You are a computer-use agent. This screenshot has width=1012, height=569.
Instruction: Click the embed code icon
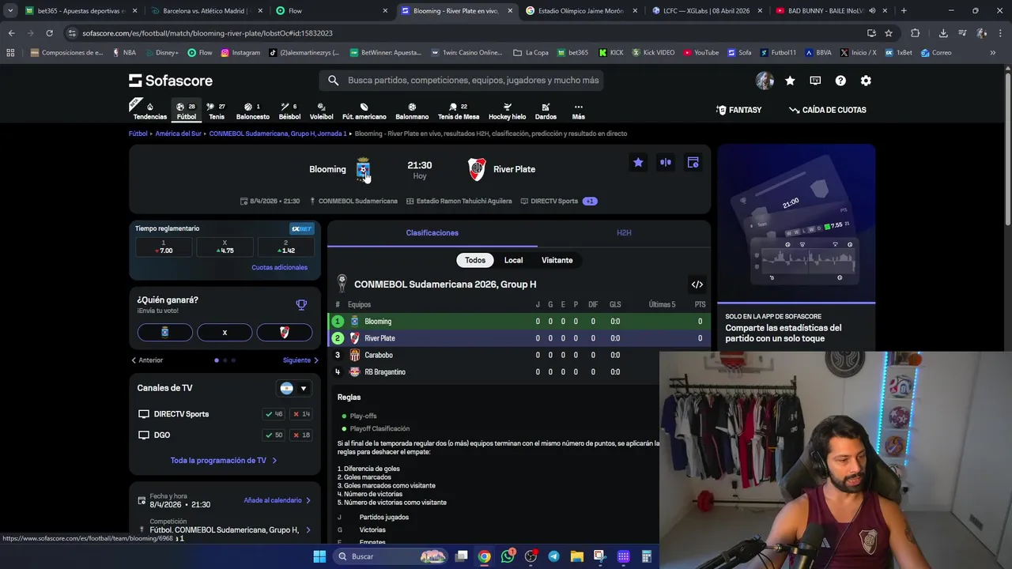click(x=697, y=284)
